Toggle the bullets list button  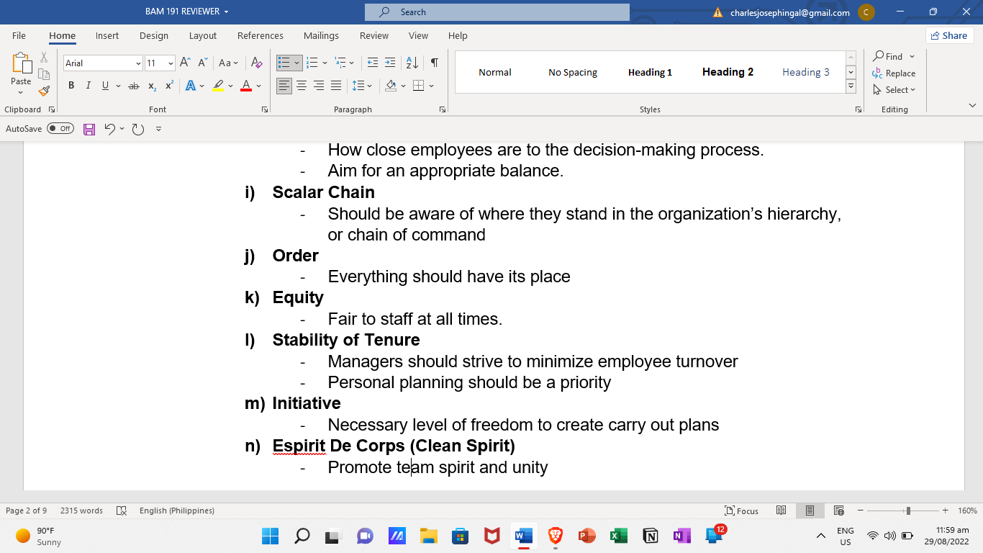[x=284, y=63]
